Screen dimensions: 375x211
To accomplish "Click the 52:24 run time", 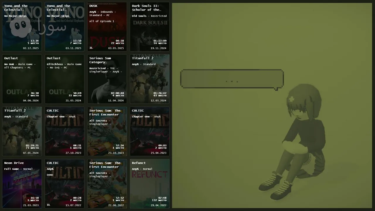I will pyautogui.click(x=120, y=145).
